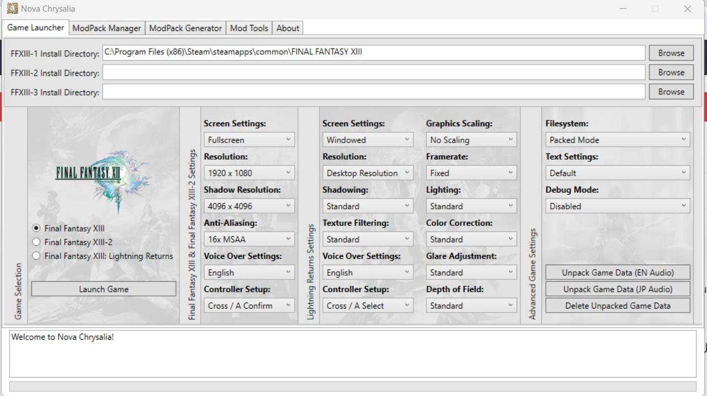
Task: Open the Glare Adjustment Standard dropdown
Action: click(471, 272)
